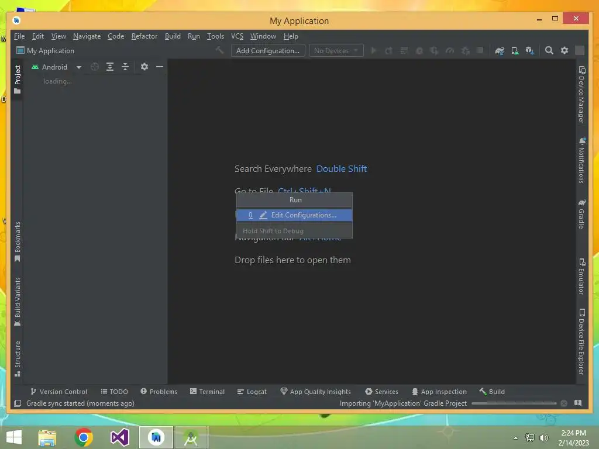Open the Code menu
Viewport: 599px width, 449px height.
click(116, 36)
